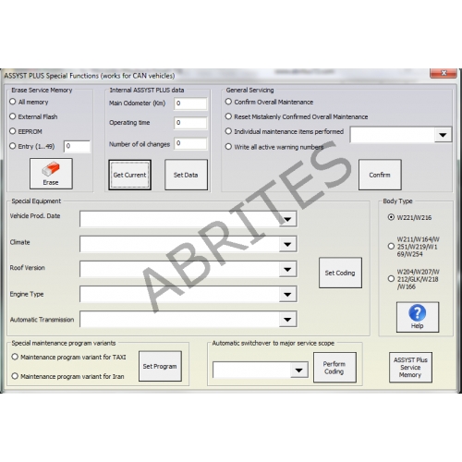
Task: Open the Climate dropdown list
Action: tap(287, 244)
